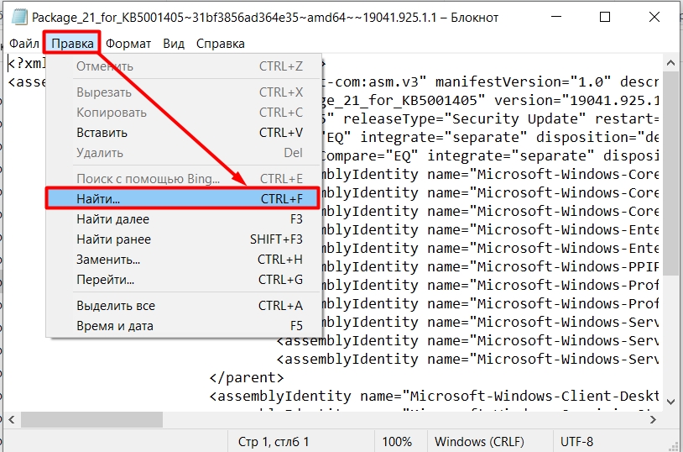
Task: Choose Найти ранее menu entry
Action: pyautogui.click(x=113, y=239)
